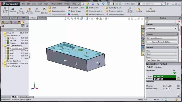Viewport: 182px width, 102px height.
Task: Expand Library Features (2) folder
Action: 3,63
